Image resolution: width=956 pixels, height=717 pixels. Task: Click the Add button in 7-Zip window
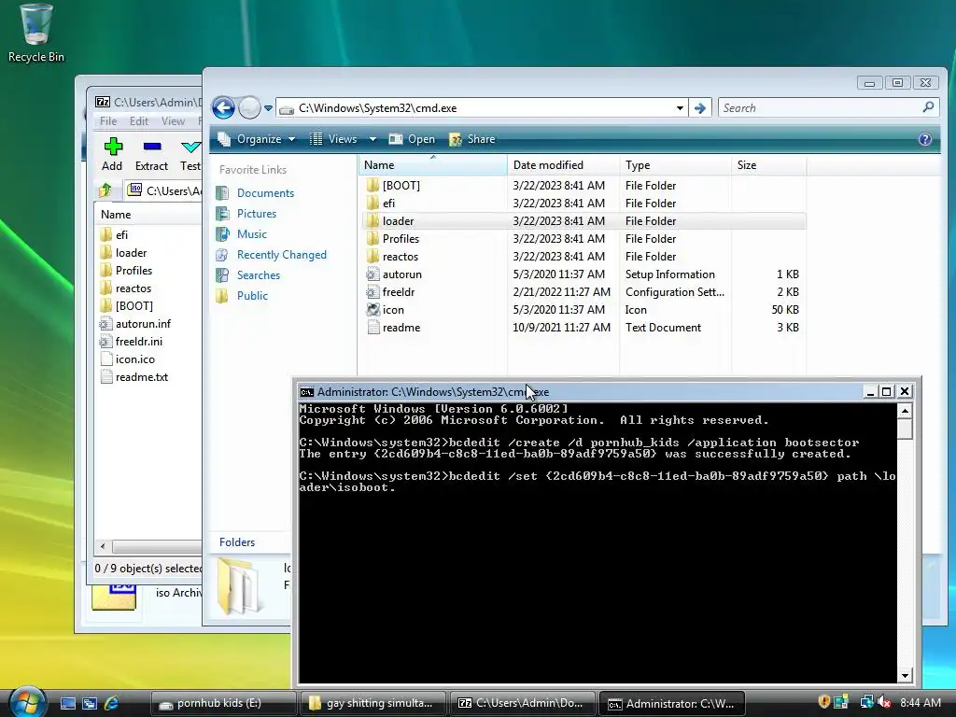click(x=112, y=154)
